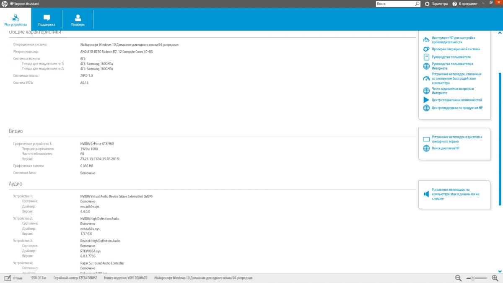Zoom in with the plus magnifier

pyautogui.click(x=495, y=278)
